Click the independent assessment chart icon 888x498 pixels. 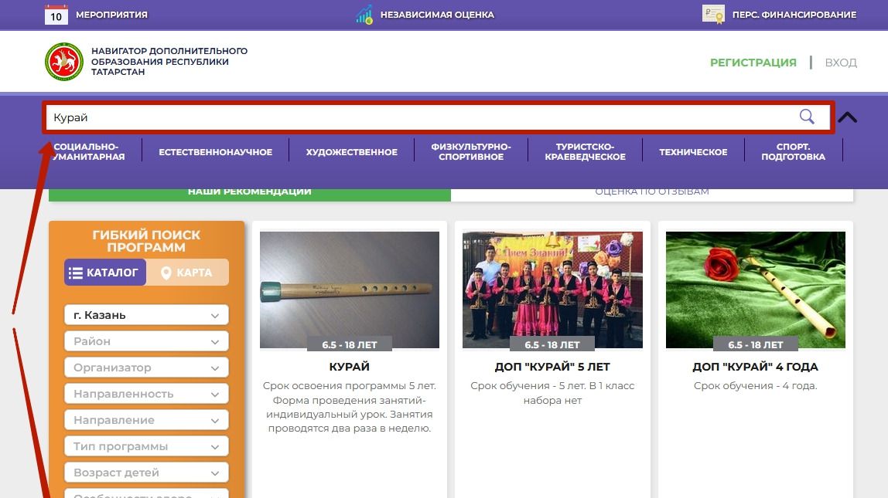click(364, 15)
